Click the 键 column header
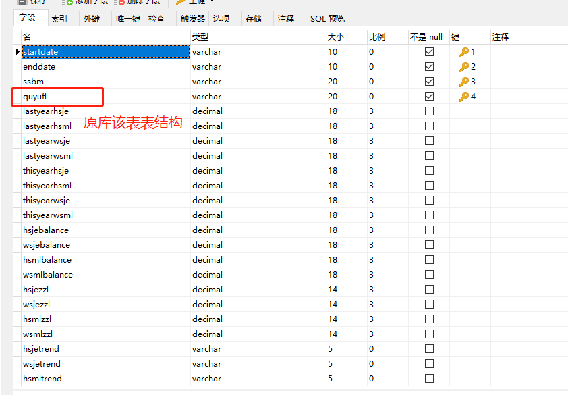Viewport: 568px width, 395px height. 470,37
